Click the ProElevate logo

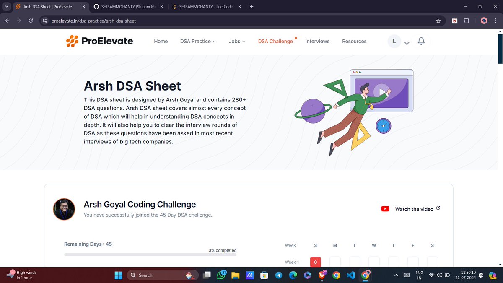click(100, 41)
